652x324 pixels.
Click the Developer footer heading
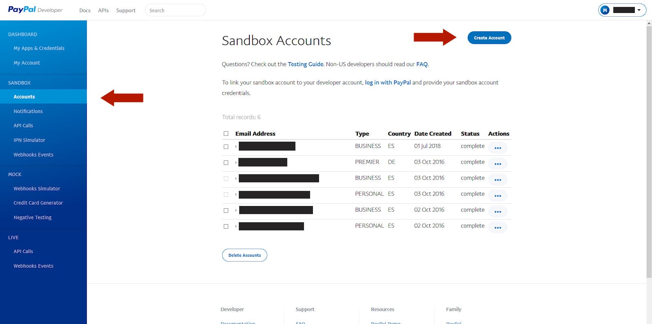click(232, 309)
